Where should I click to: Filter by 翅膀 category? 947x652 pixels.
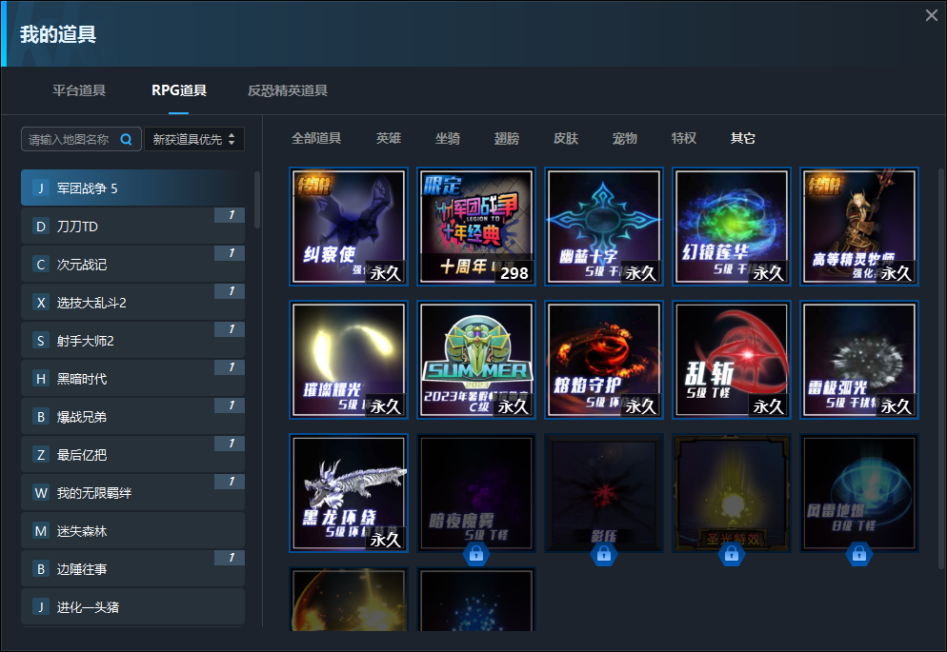507,138
